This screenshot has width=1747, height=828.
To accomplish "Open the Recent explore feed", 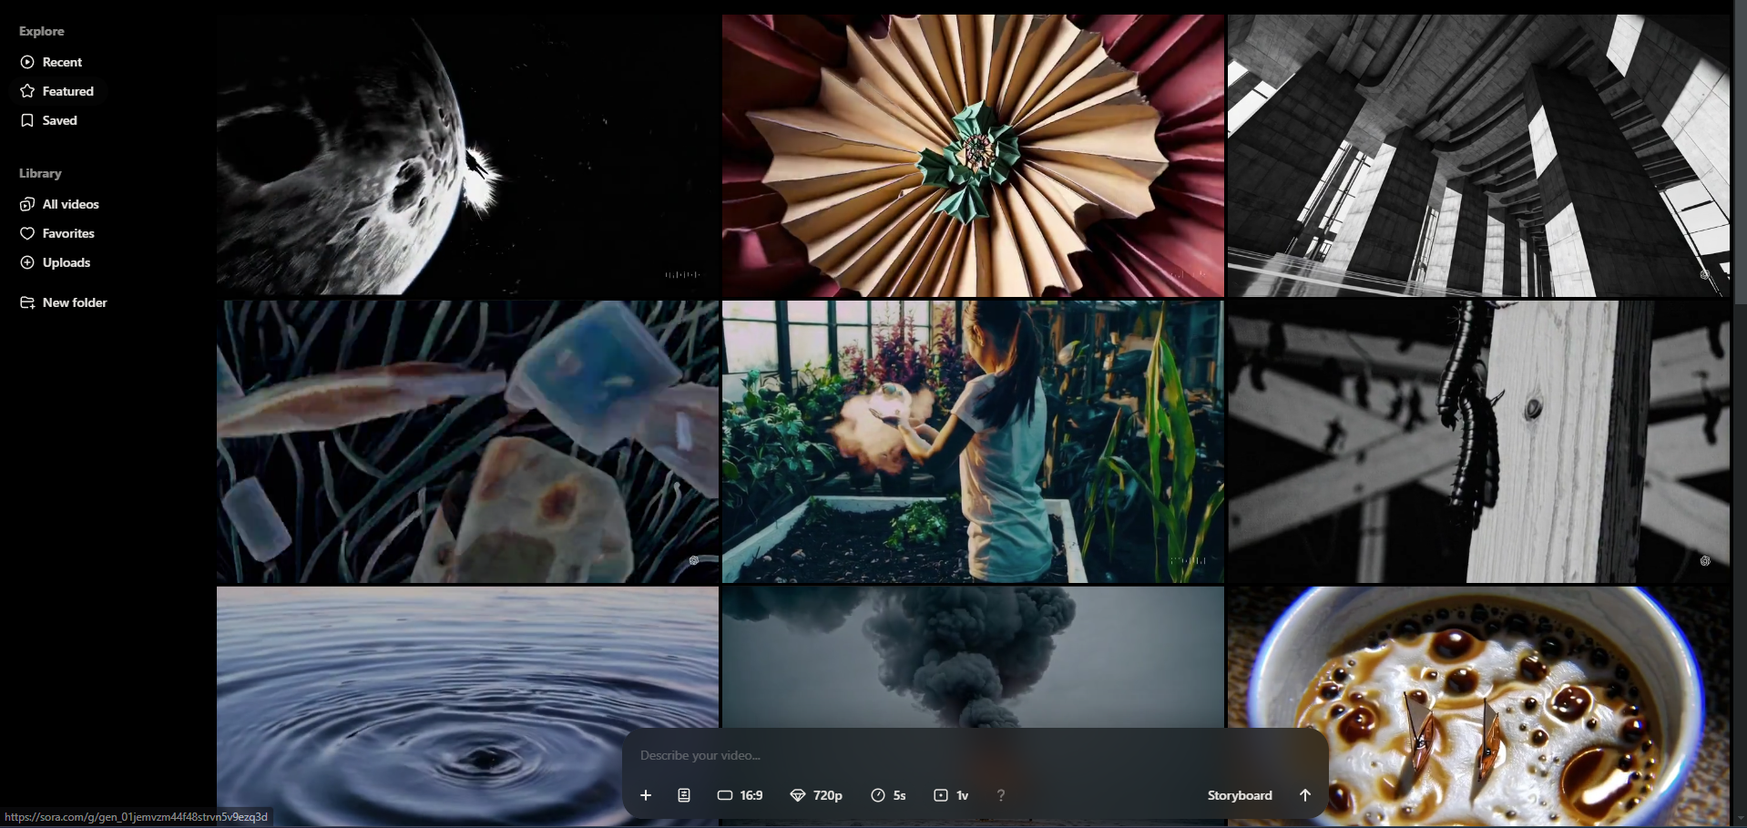I will (x=52, y=62).
